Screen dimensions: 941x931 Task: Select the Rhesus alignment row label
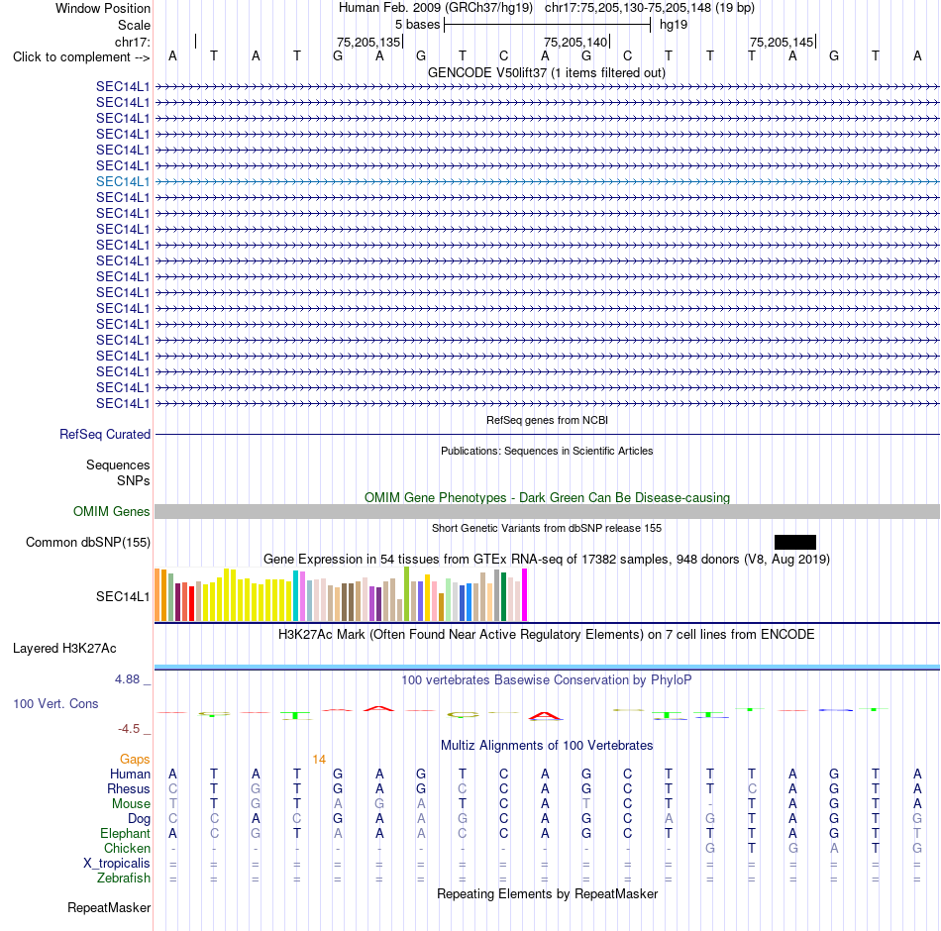tap(129, 788)
